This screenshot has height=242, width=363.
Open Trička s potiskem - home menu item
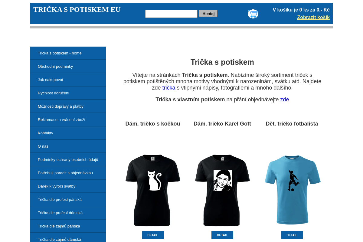point(68,53)
